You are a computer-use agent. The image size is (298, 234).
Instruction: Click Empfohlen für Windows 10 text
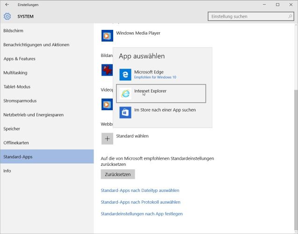155,77
